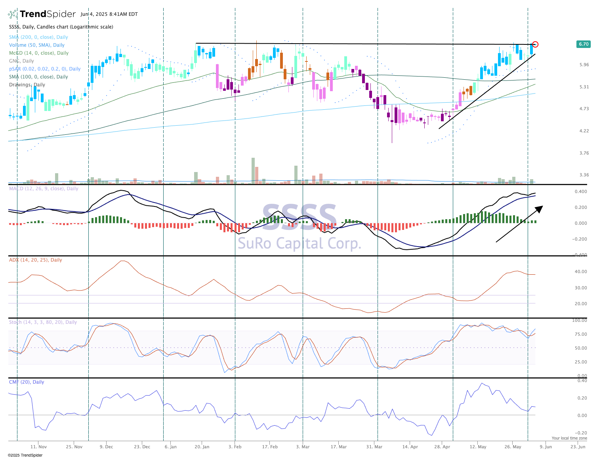Open the McGD (14, 0, close) indicator settings
The height and width of the screenshot is (459, 599).
click(x=39, y=53)
